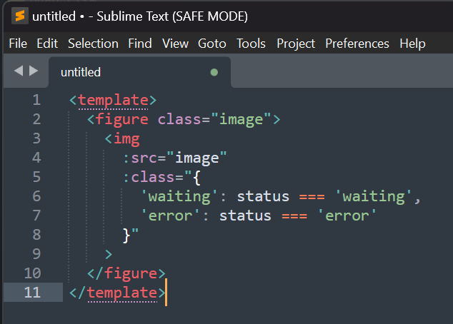The height and width of the screenshot is (324, 453).
Task: Click line number 4 in the gutter
Action: click(x=36, y=158)
